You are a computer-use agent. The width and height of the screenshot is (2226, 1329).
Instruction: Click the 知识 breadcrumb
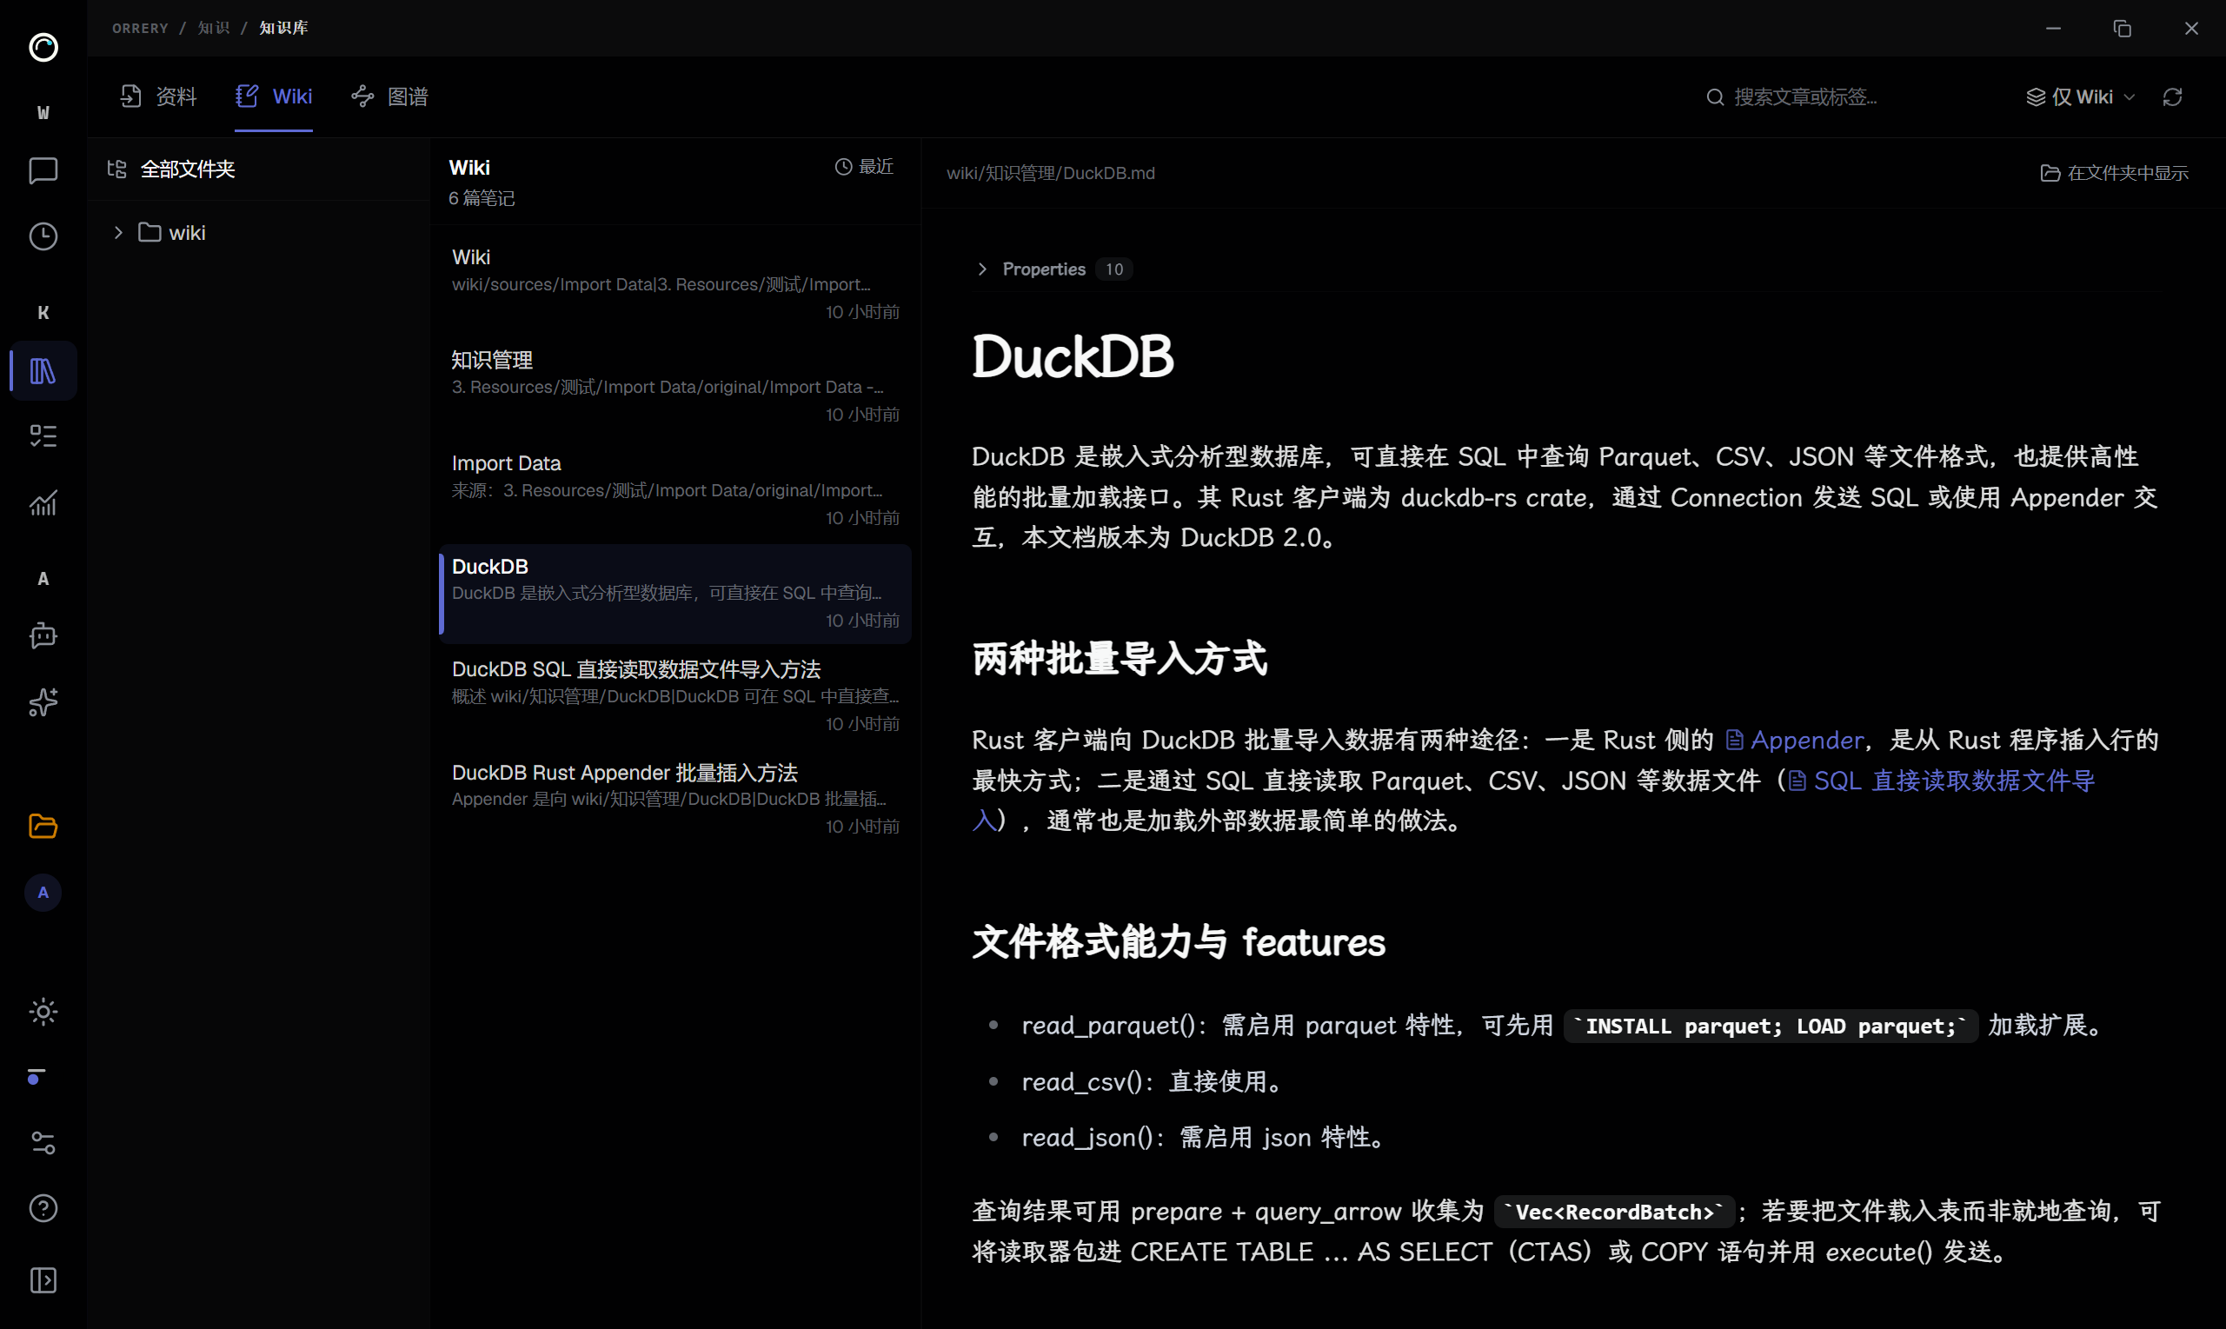pos(214,28)
